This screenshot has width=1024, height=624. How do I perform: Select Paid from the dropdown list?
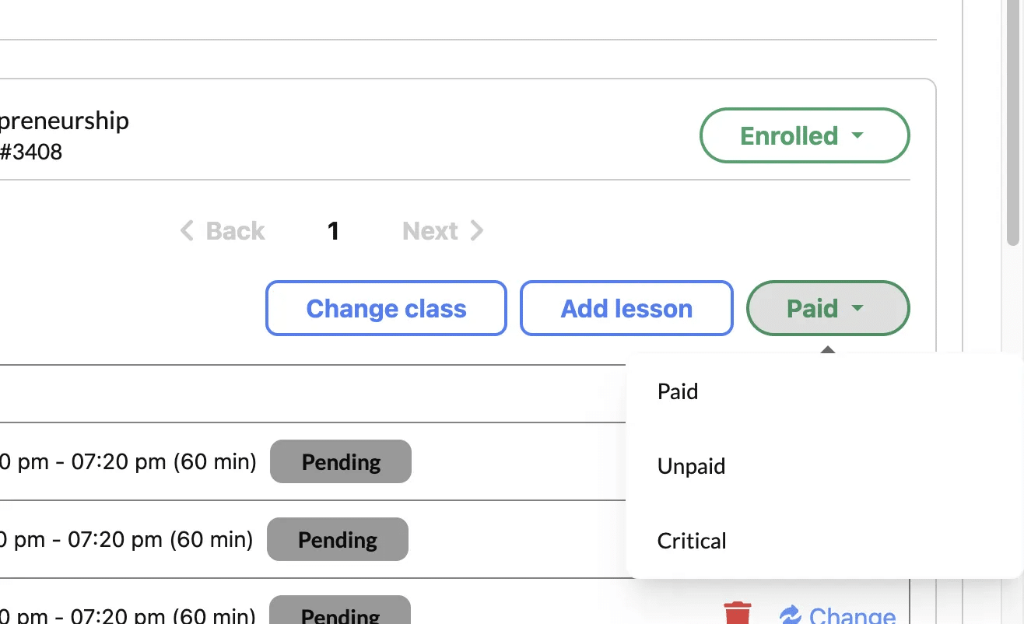[x=678, y=391]
